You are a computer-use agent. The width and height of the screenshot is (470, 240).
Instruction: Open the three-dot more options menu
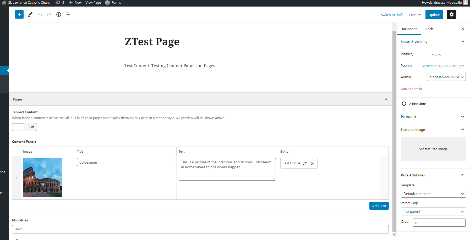(461, 14)
